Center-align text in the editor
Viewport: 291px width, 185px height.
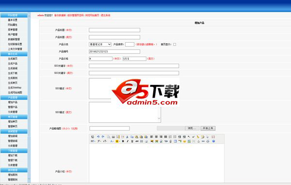156,137
